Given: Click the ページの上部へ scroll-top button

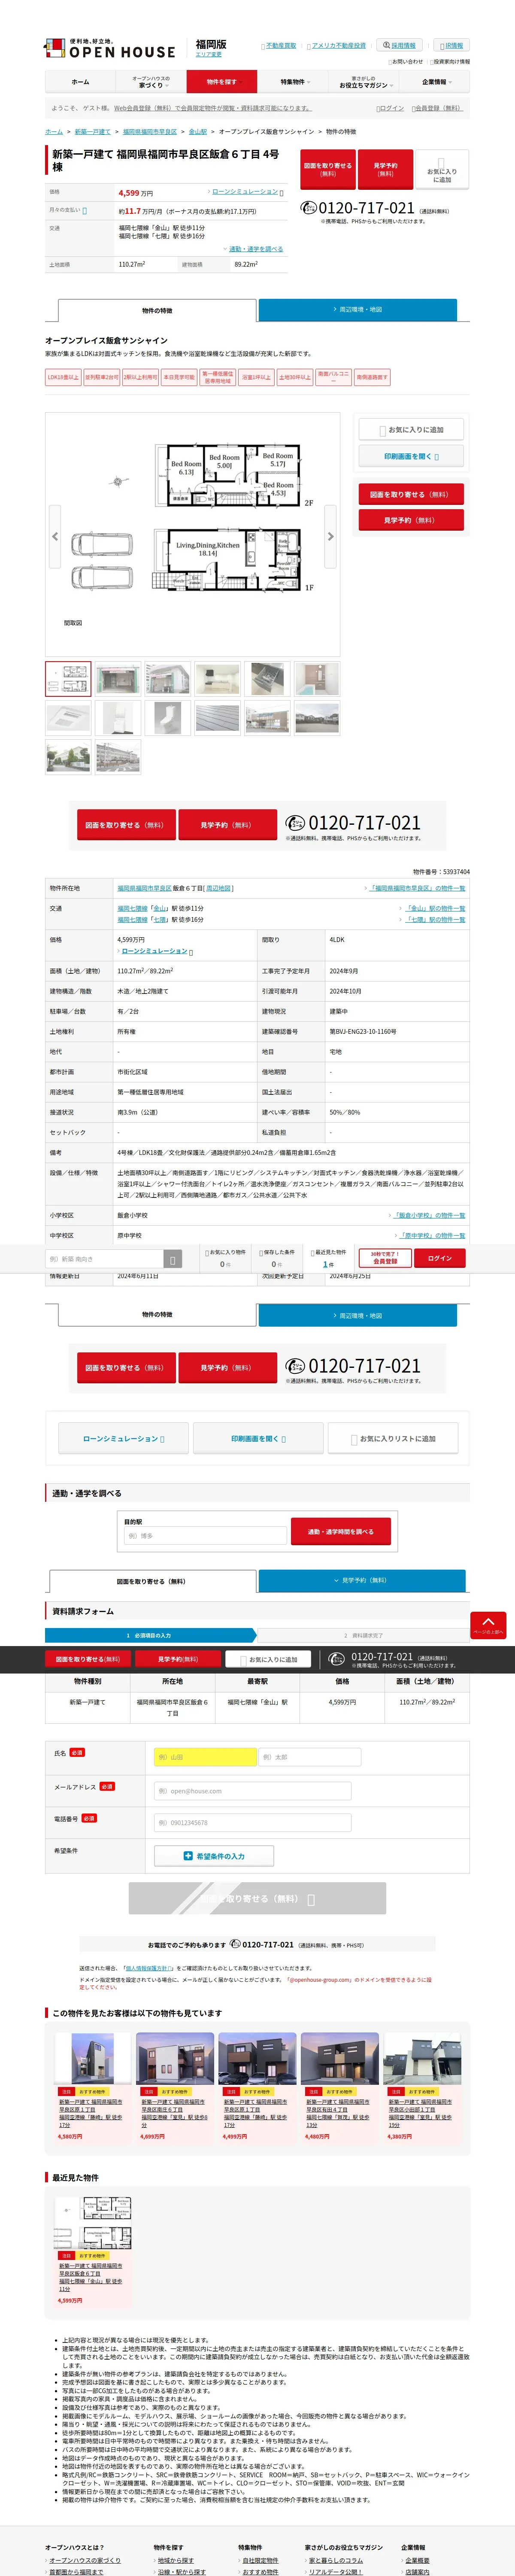Looking at the screenshot, I should point(488,1625).
